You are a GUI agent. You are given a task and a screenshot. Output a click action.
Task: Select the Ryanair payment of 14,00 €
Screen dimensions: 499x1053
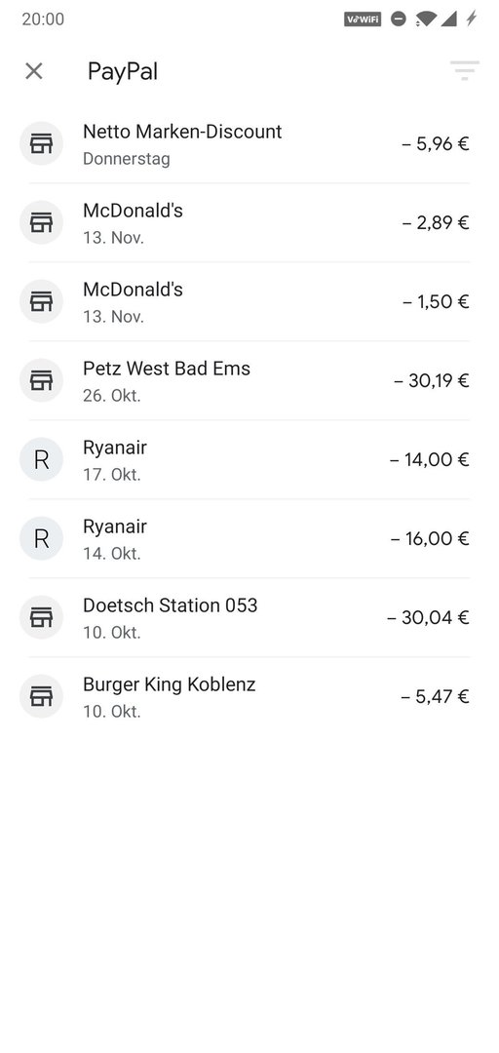click(249, 459)
